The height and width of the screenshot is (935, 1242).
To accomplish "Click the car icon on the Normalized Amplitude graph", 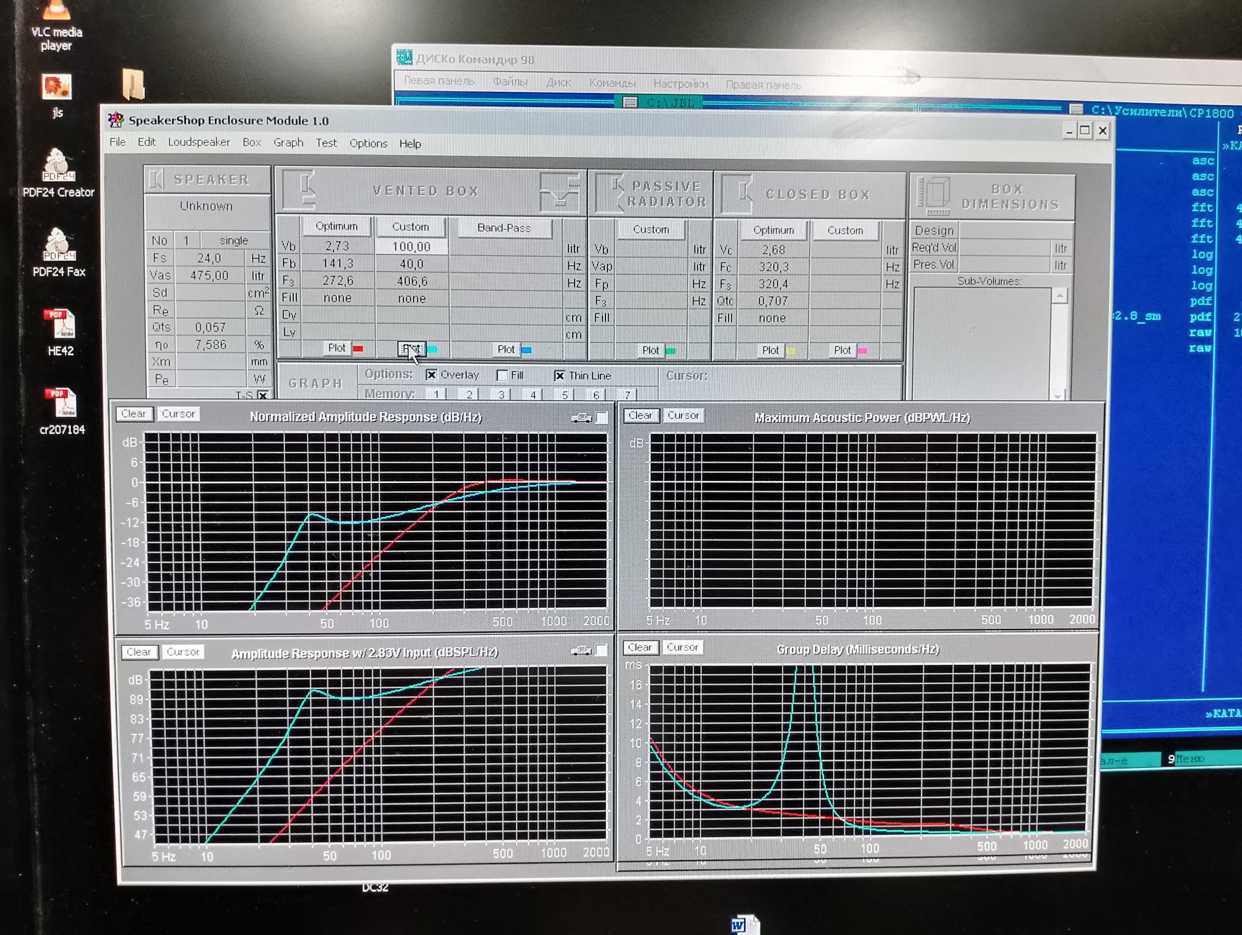I will click(581, 418).
